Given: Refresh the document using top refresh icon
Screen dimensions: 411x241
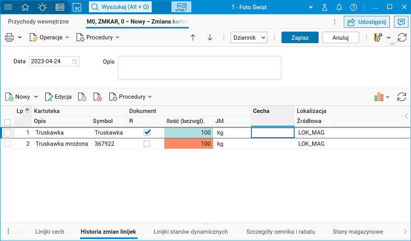Looking at the screenshot, I should (402, 37).
